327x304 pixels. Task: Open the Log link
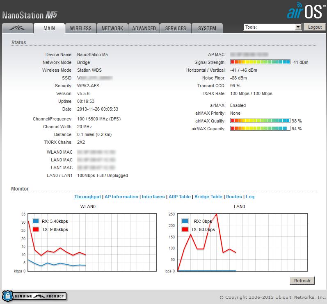250,197
